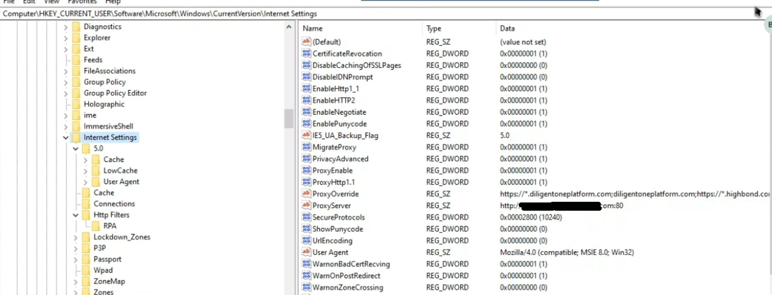Click the (value not set) data cell
The width and height of the screenshot is (772, 295).
pos(523,42)
